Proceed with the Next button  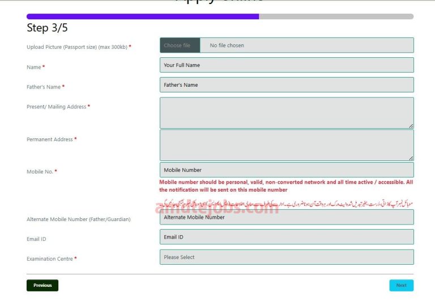pos(401,285)
